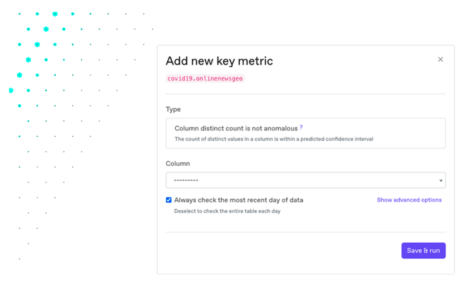This screenshot has width=465, height=282.
Task: Click 'Deselect to check the entire table' hint
Action: click(x=227, y=211)
